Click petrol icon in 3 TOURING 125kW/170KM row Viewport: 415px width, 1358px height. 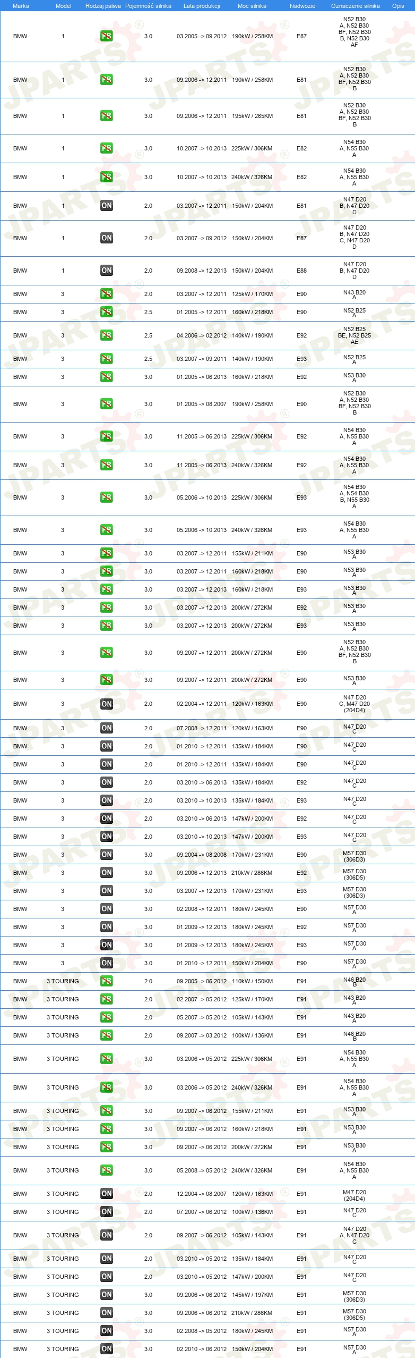(107, 999)
